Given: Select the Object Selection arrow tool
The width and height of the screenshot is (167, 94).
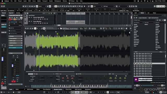Looking at the screenshot, I should pyautogui.click(x=56, y=6).
